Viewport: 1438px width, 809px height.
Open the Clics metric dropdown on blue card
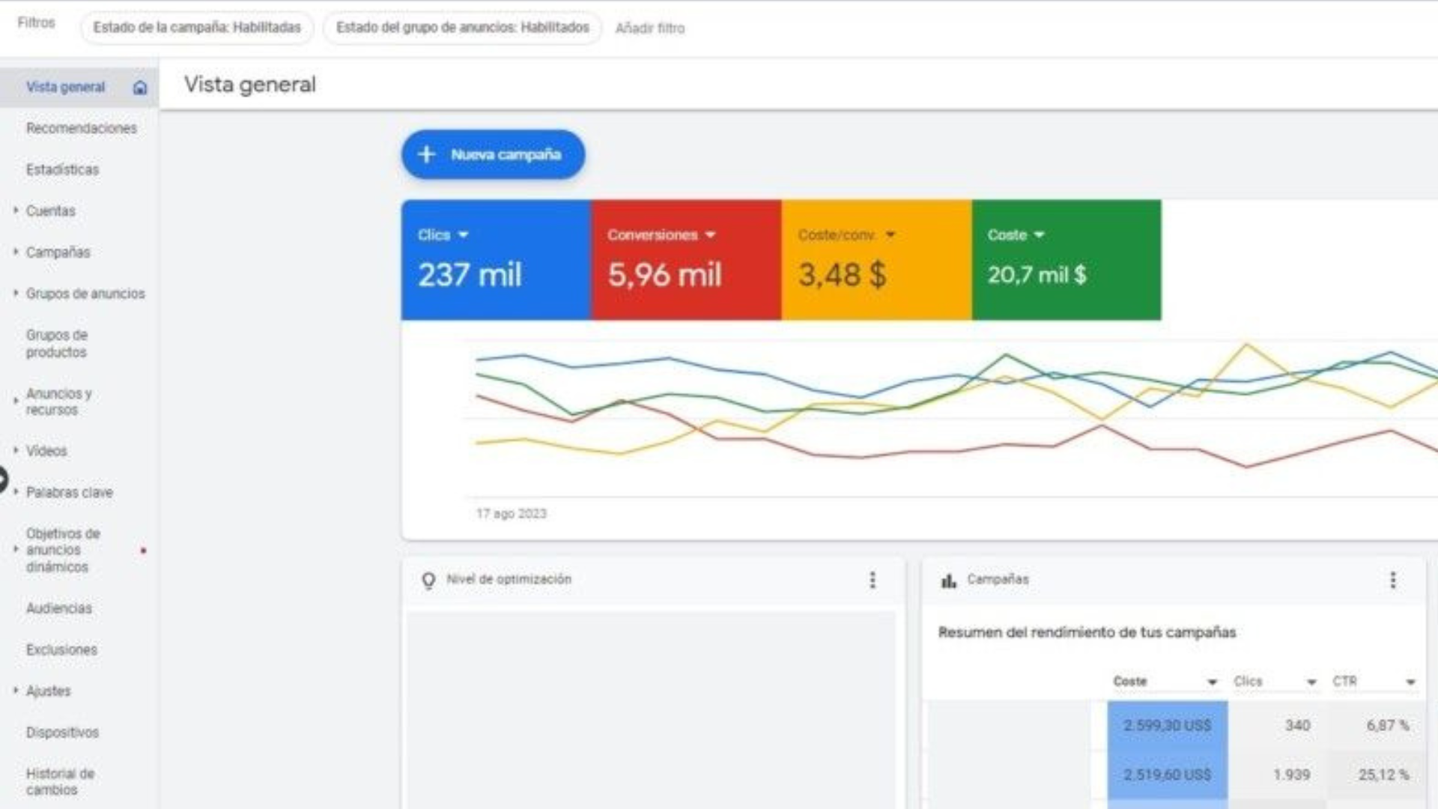click(x=464, y=235)
